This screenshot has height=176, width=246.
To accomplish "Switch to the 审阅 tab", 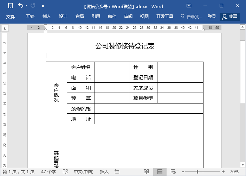I will (x=128, y=17).
